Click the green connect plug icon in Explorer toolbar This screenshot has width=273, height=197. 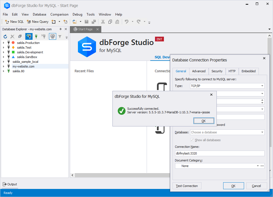click(36, 36)
